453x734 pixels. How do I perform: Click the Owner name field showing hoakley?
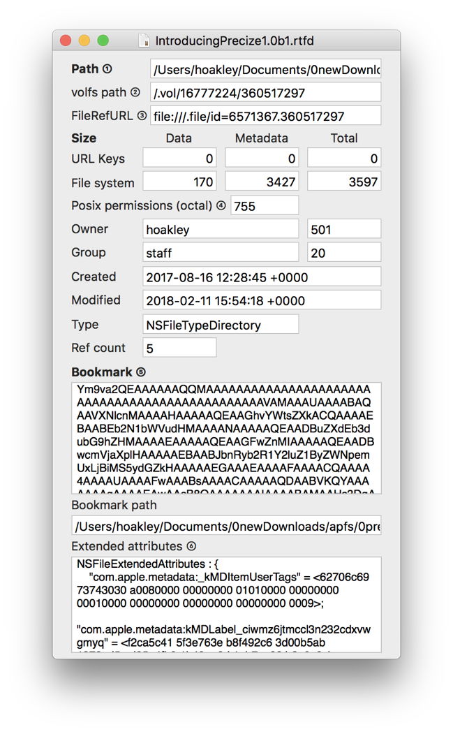point(220,229)
